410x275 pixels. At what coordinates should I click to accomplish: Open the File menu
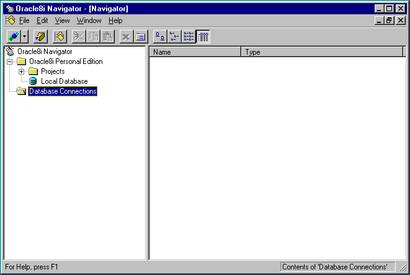coord(24,20)
